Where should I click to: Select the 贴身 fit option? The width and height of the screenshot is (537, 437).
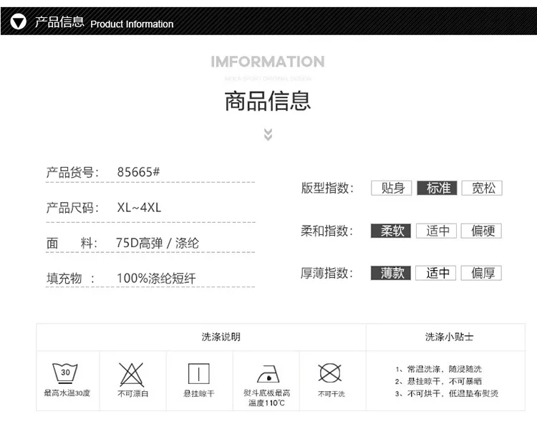pos(392,188)
